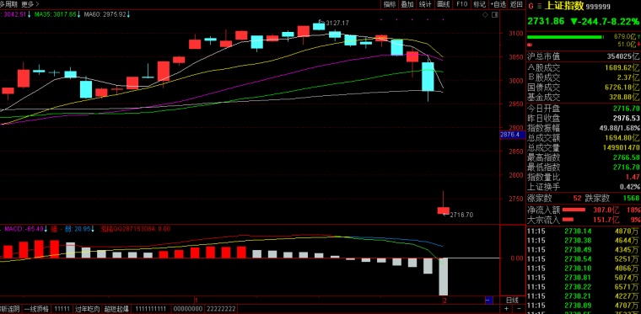Zoom out the chart with the minus button
Screen dimensions: 641x314
click(519, 309)
